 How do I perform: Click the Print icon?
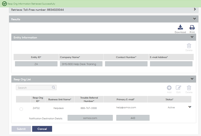tap(192, 27)
